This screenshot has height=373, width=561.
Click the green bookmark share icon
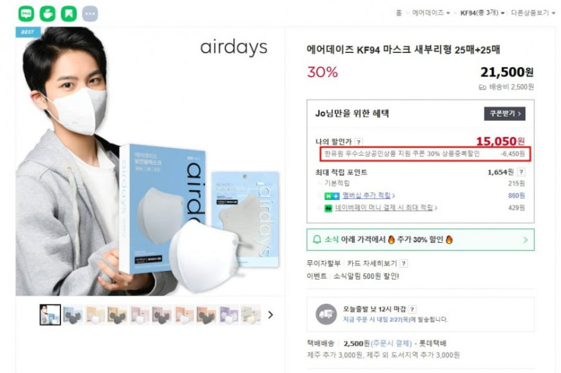coord(69,13)
